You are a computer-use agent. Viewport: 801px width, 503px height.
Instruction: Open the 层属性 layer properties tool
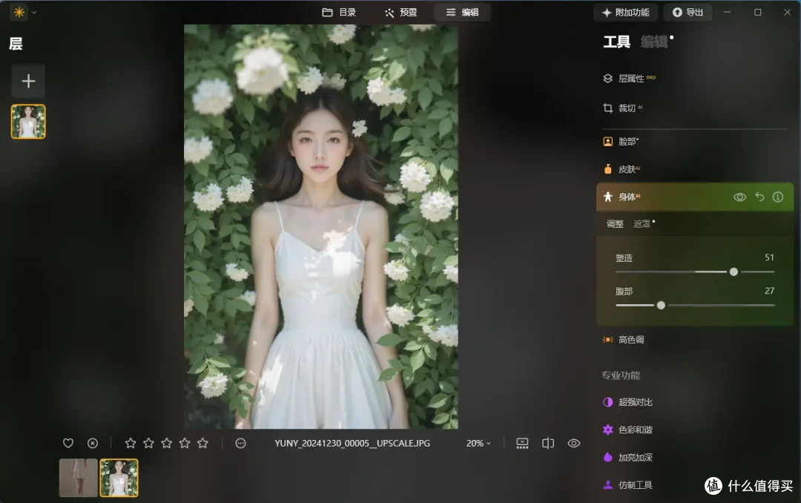point(631,78)
